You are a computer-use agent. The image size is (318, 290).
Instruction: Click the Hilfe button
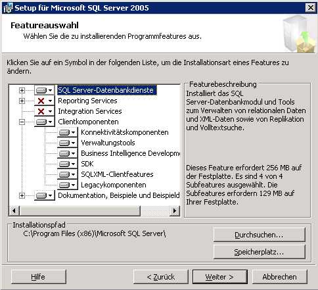(x=38, y=277)
